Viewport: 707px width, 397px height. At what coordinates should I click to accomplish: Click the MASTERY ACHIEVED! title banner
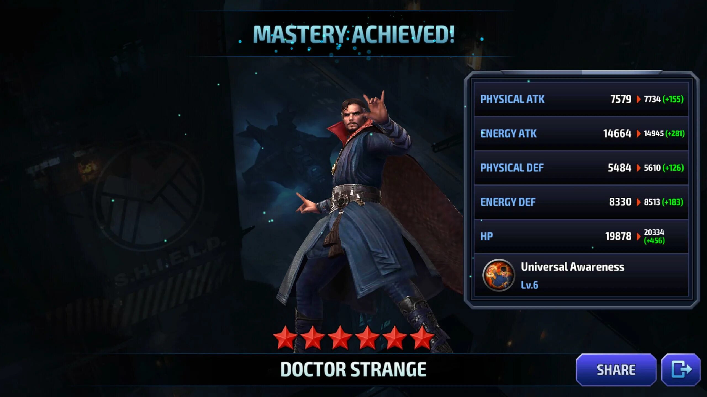click(x=353, y=34)
